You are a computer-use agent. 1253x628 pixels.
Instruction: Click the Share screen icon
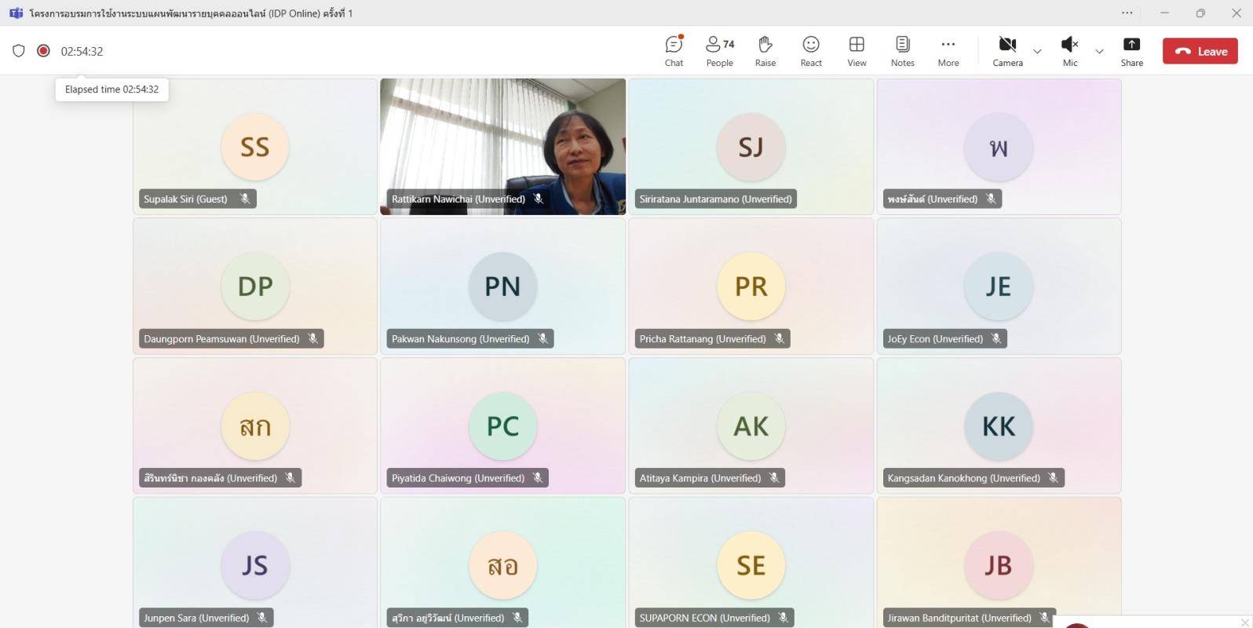click(1131, 51)
